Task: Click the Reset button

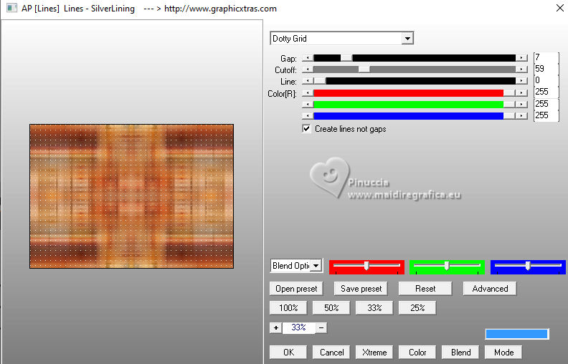Action: coord(425,289)
